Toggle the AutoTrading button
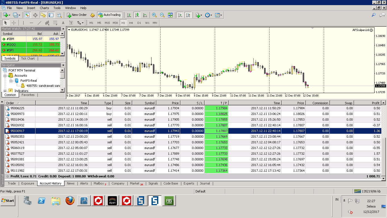This screenshot has height=218, width=387. pos(109,15)
